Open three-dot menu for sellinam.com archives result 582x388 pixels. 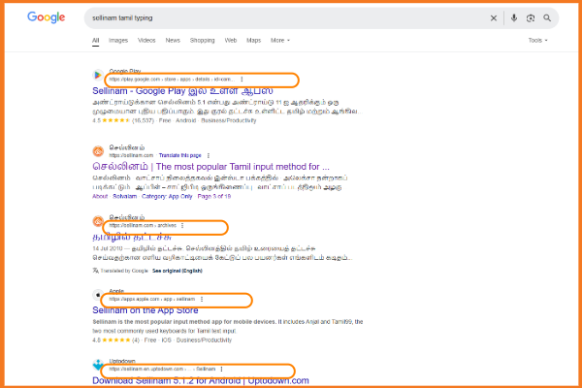[x=182, y=225]
